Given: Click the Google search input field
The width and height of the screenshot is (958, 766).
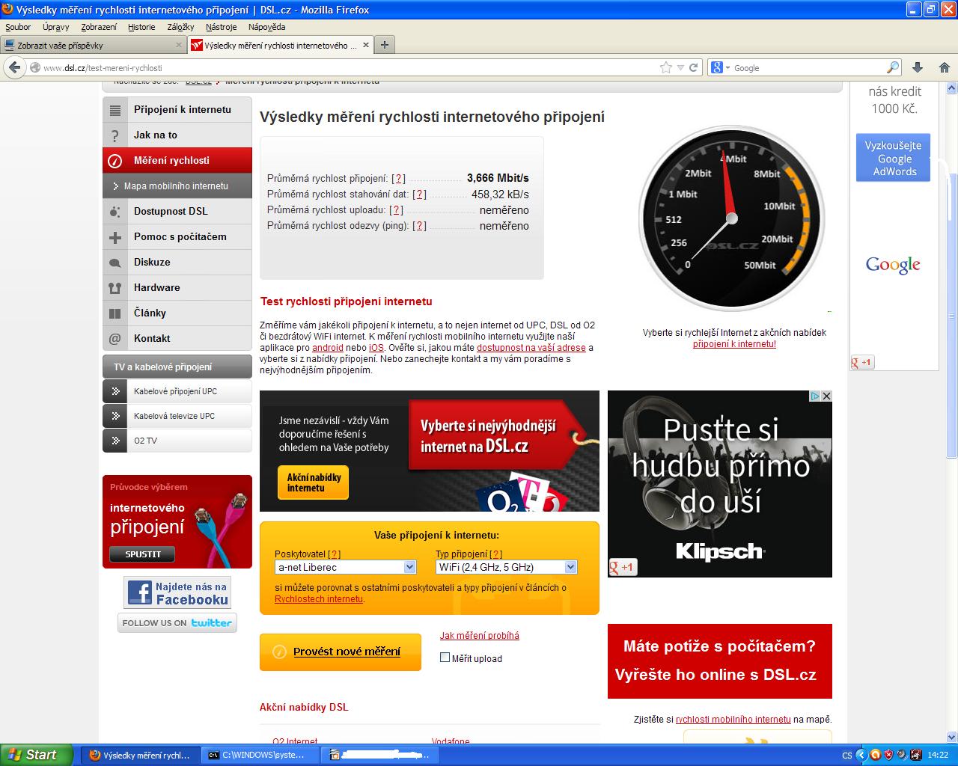Looking at the screenshot, I should pyautogui.click(x=808, y=67).
